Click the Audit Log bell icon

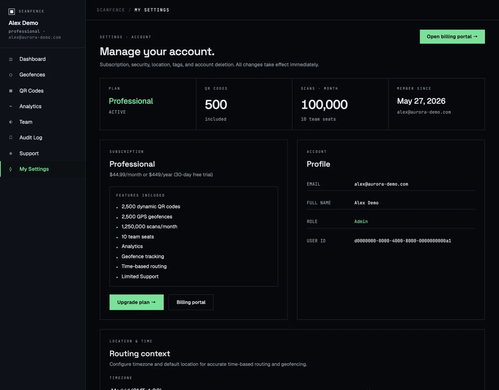coord(11,137)
